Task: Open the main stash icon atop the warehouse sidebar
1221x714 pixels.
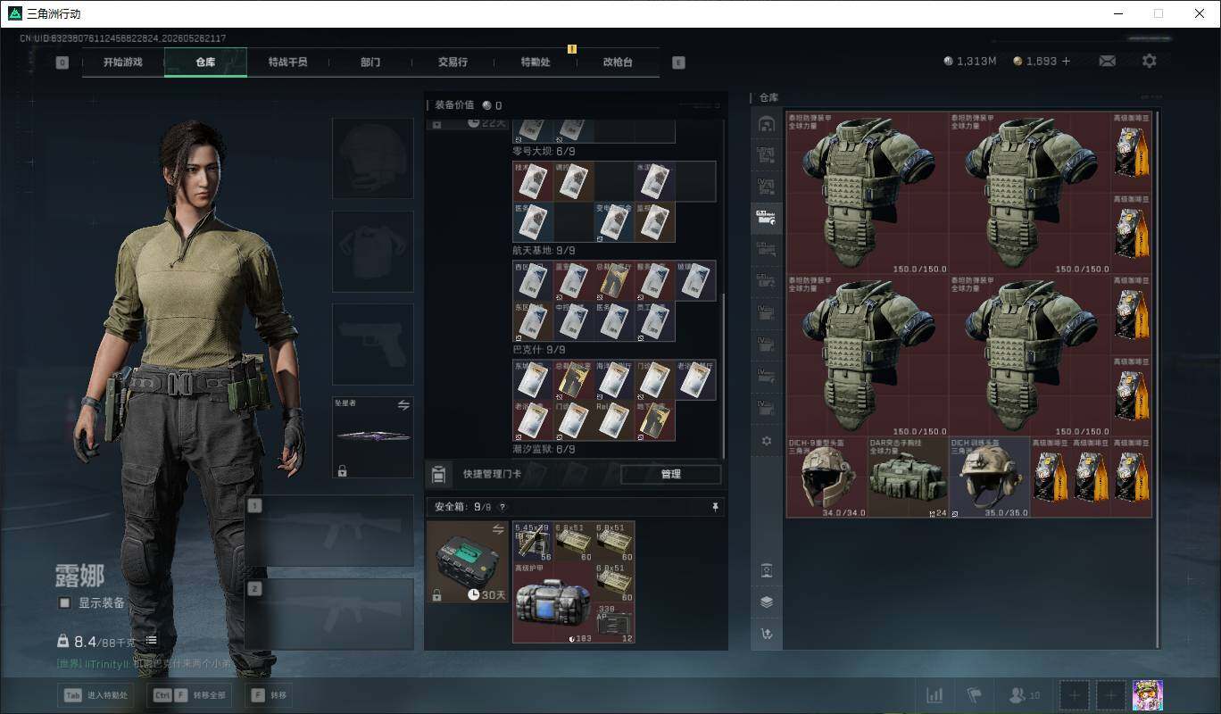Action: (766, 124)
